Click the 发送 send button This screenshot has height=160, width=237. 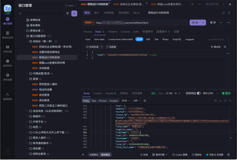pos(195,23)
